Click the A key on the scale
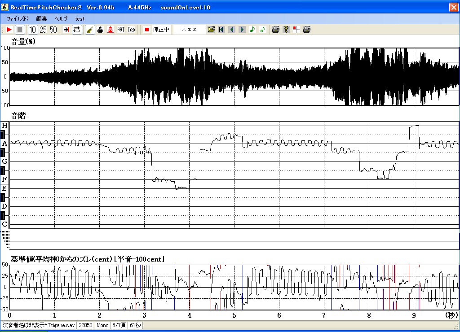 (x=4, y=144)
